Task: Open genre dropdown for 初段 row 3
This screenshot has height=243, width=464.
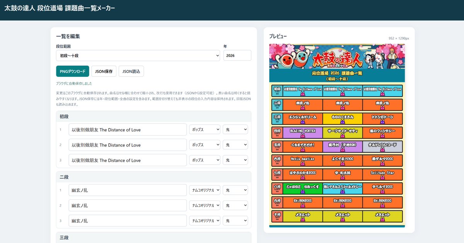Action: pyautogui.click(x=205, y=160)
